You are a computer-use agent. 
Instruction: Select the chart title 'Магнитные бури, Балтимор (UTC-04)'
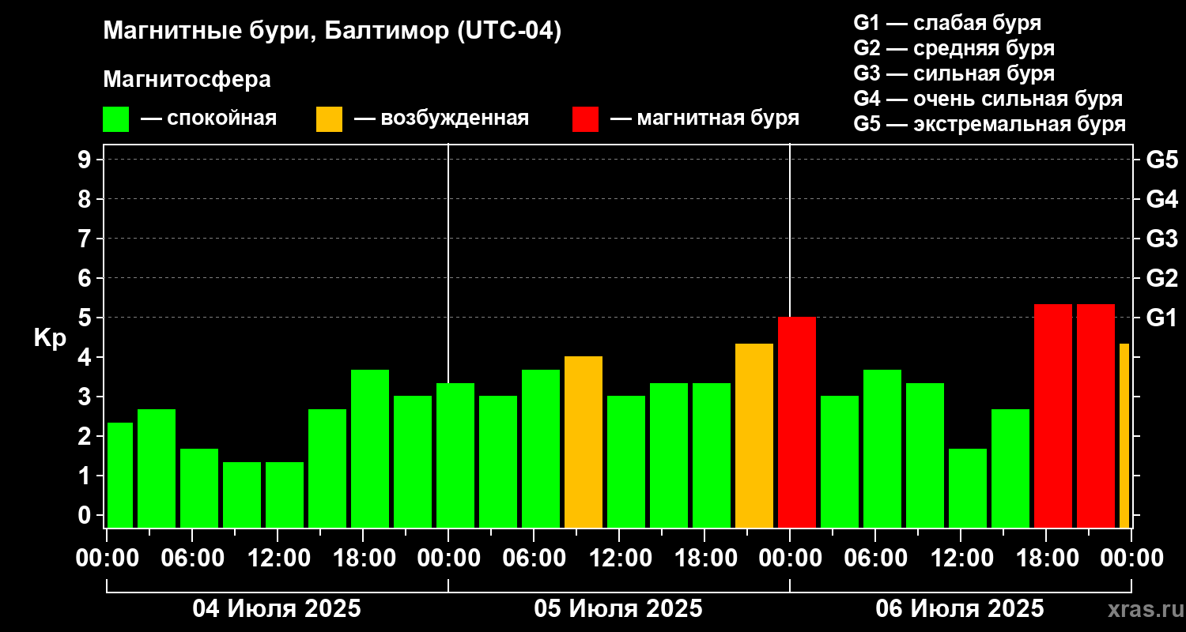[332, 32]
